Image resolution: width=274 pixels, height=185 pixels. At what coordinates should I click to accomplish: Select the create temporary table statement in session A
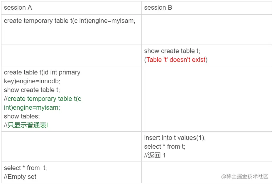(x=70, y=21)
